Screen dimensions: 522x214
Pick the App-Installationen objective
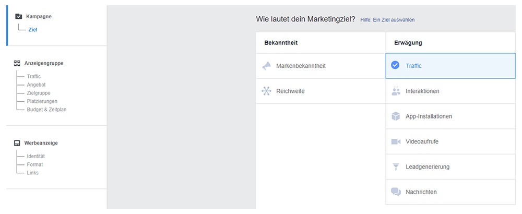(450, 116)
